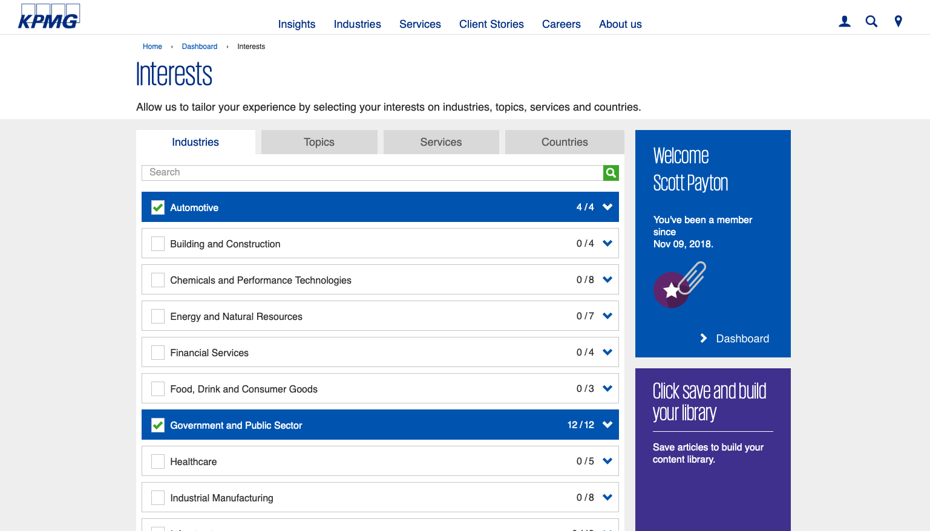Check the Financial Services checkbox

(158, 353)
